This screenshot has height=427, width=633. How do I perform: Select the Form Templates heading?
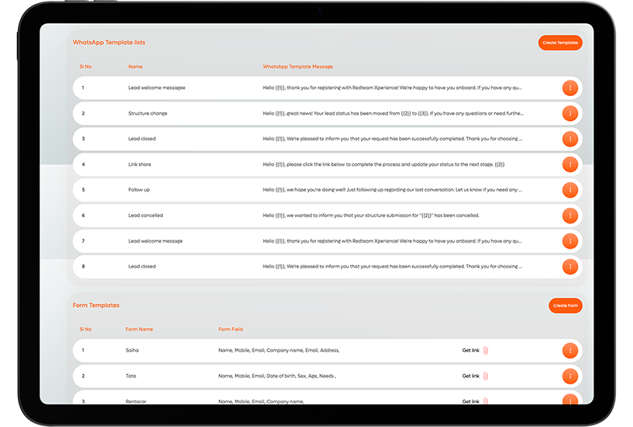pyautogui.click(x=96, y=305)
